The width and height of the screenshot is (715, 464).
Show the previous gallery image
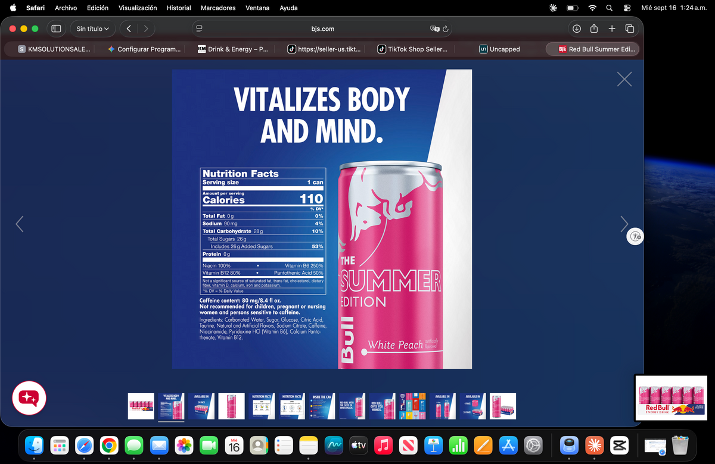tap(19, 224)
